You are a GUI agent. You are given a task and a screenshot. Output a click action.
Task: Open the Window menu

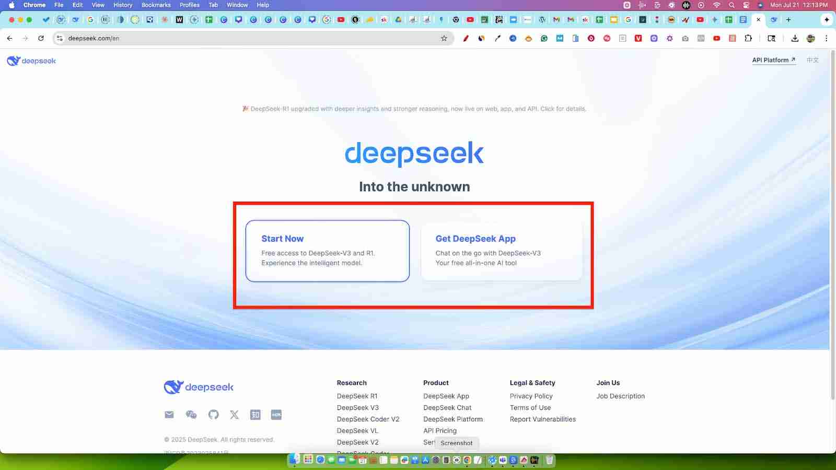tap(237, 5)
